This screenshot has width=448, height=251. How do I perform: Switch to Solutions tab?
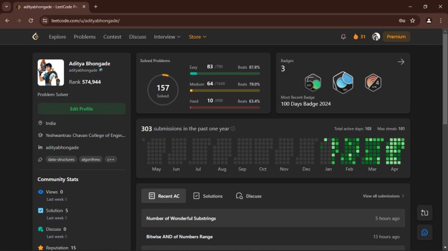point(208,196)
